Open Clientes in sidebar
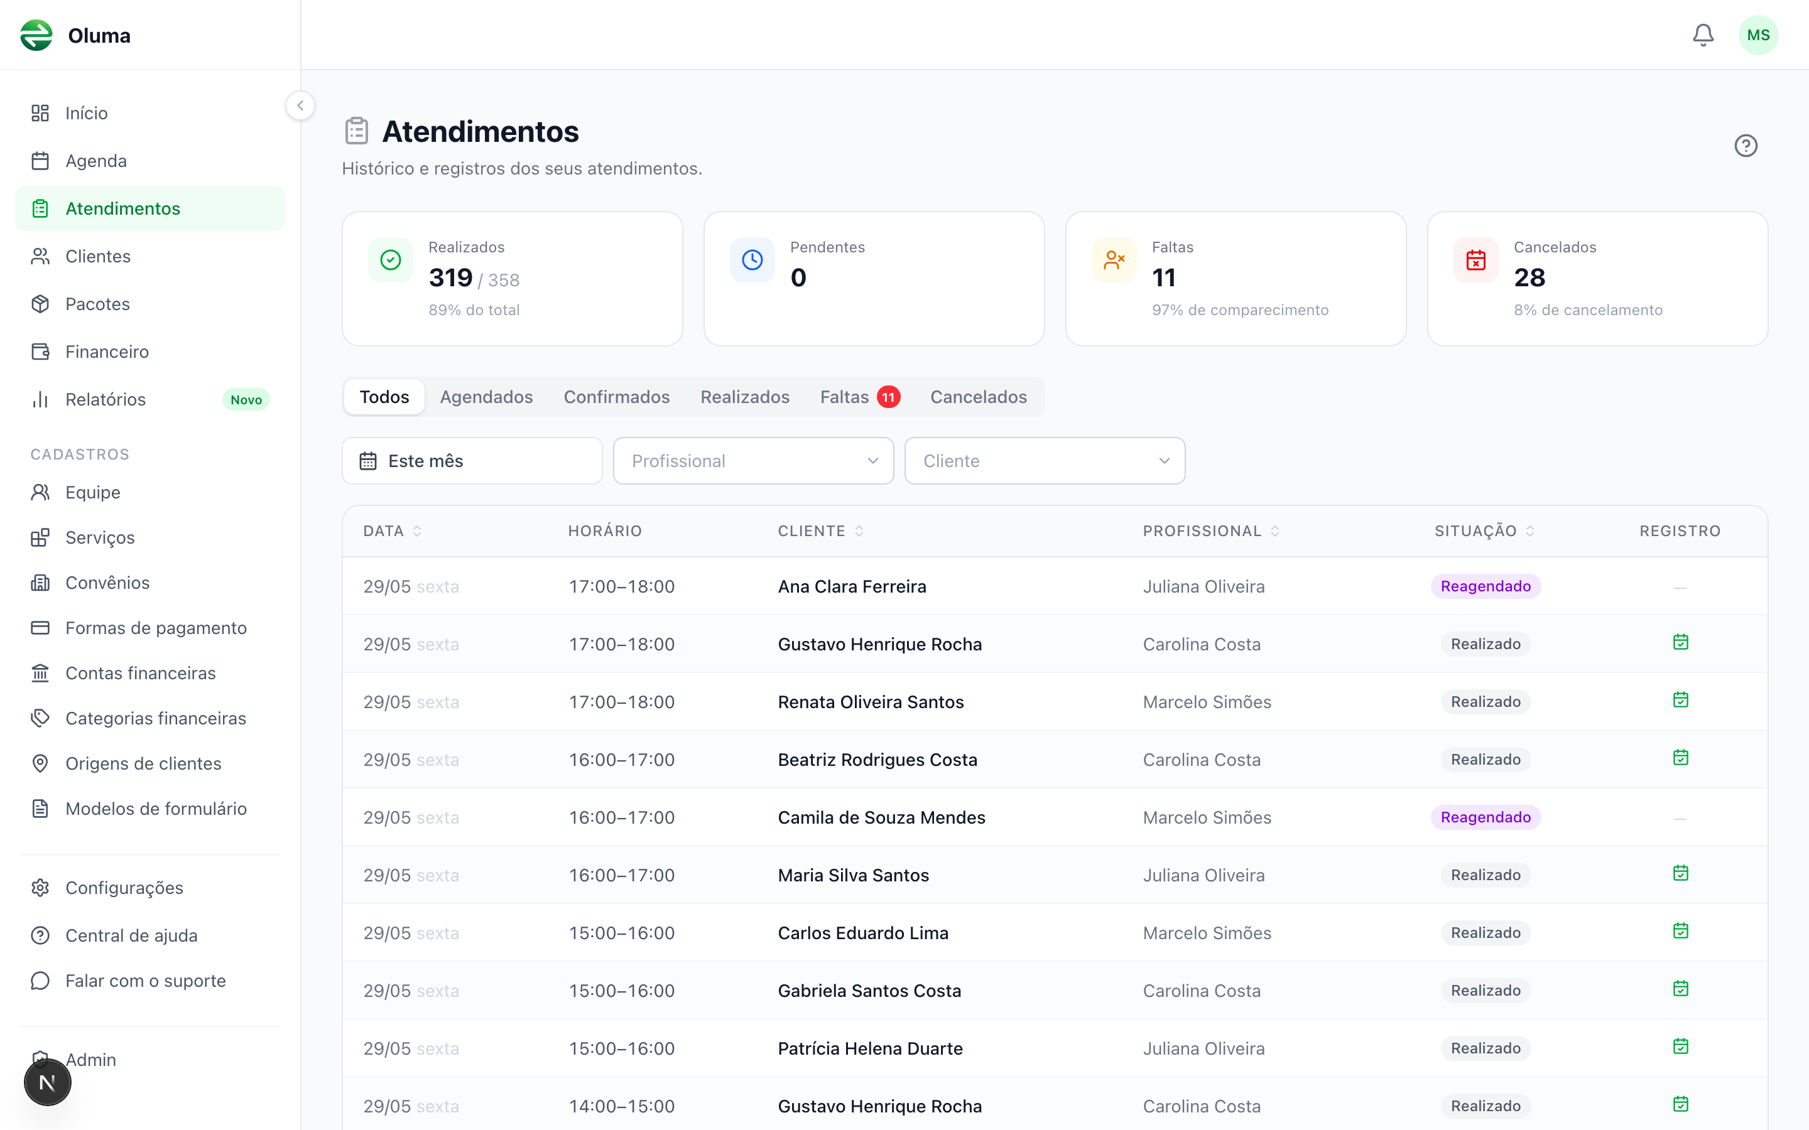Screen dimensions: 1809x1130 pos(149,256)
